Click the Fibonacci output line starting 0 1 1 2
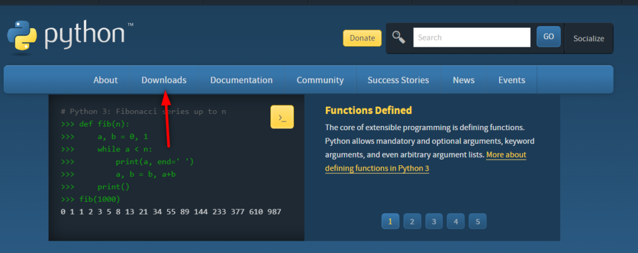 point(171,212)
